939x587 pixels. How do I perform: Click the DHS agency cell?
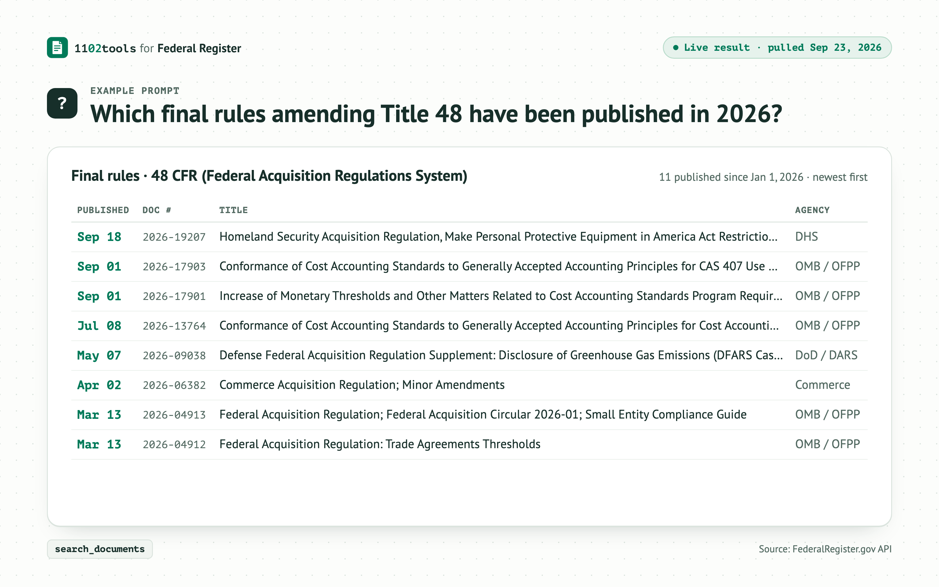pos(806,237)
